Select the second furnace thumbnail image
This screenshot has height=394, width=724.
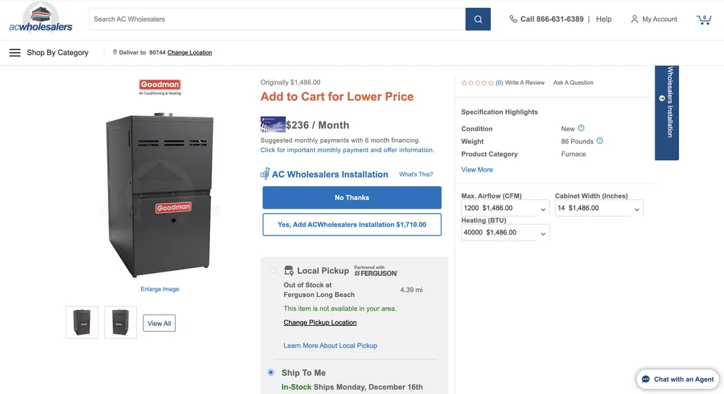120,322
